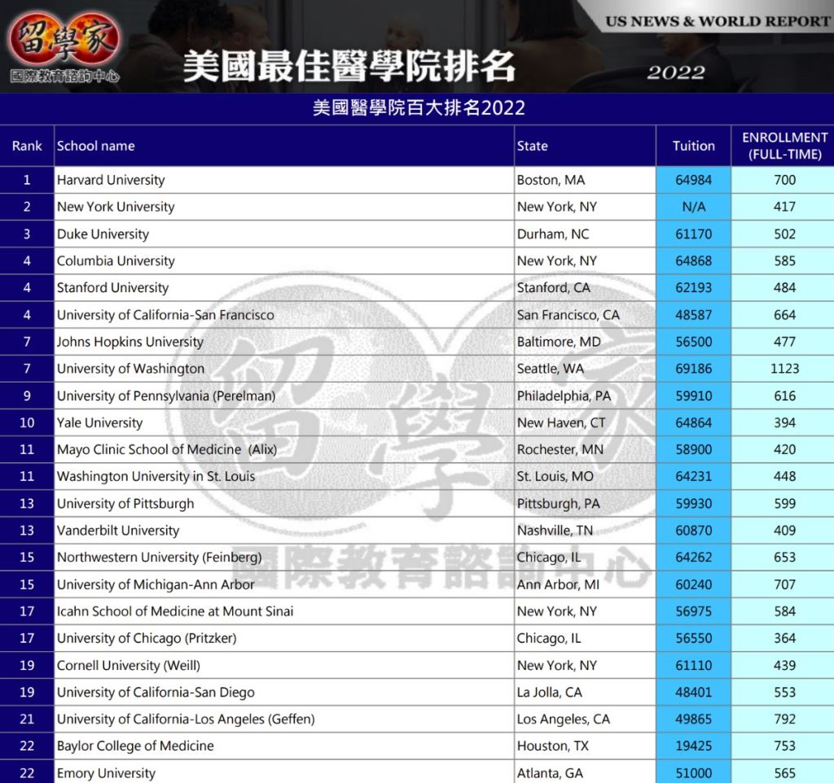
Task: Click the tuition value 48587
Action: pos(694,315)
